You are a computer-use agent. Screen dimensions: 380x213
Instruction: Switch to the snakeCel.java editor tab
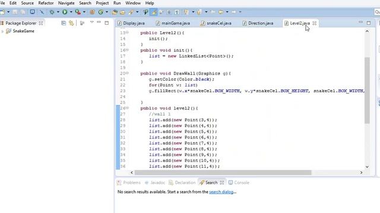[216, 23]
